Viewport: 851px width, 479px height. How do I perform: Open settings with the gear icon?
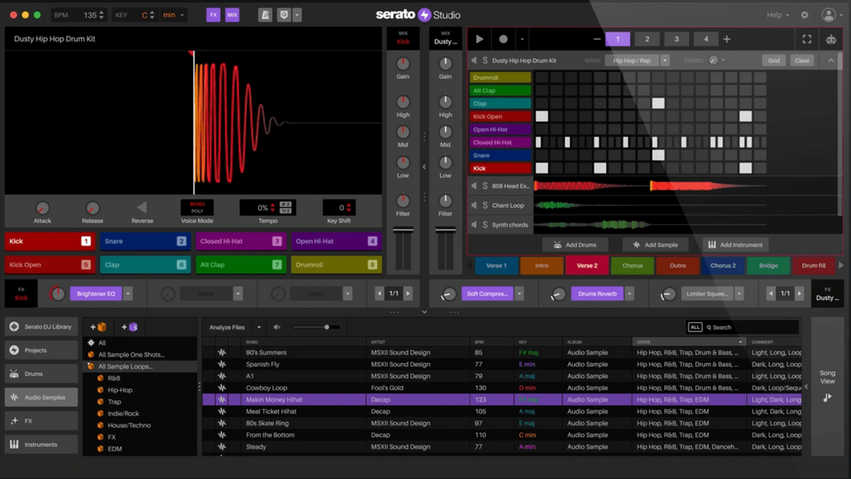coord(804,15)
